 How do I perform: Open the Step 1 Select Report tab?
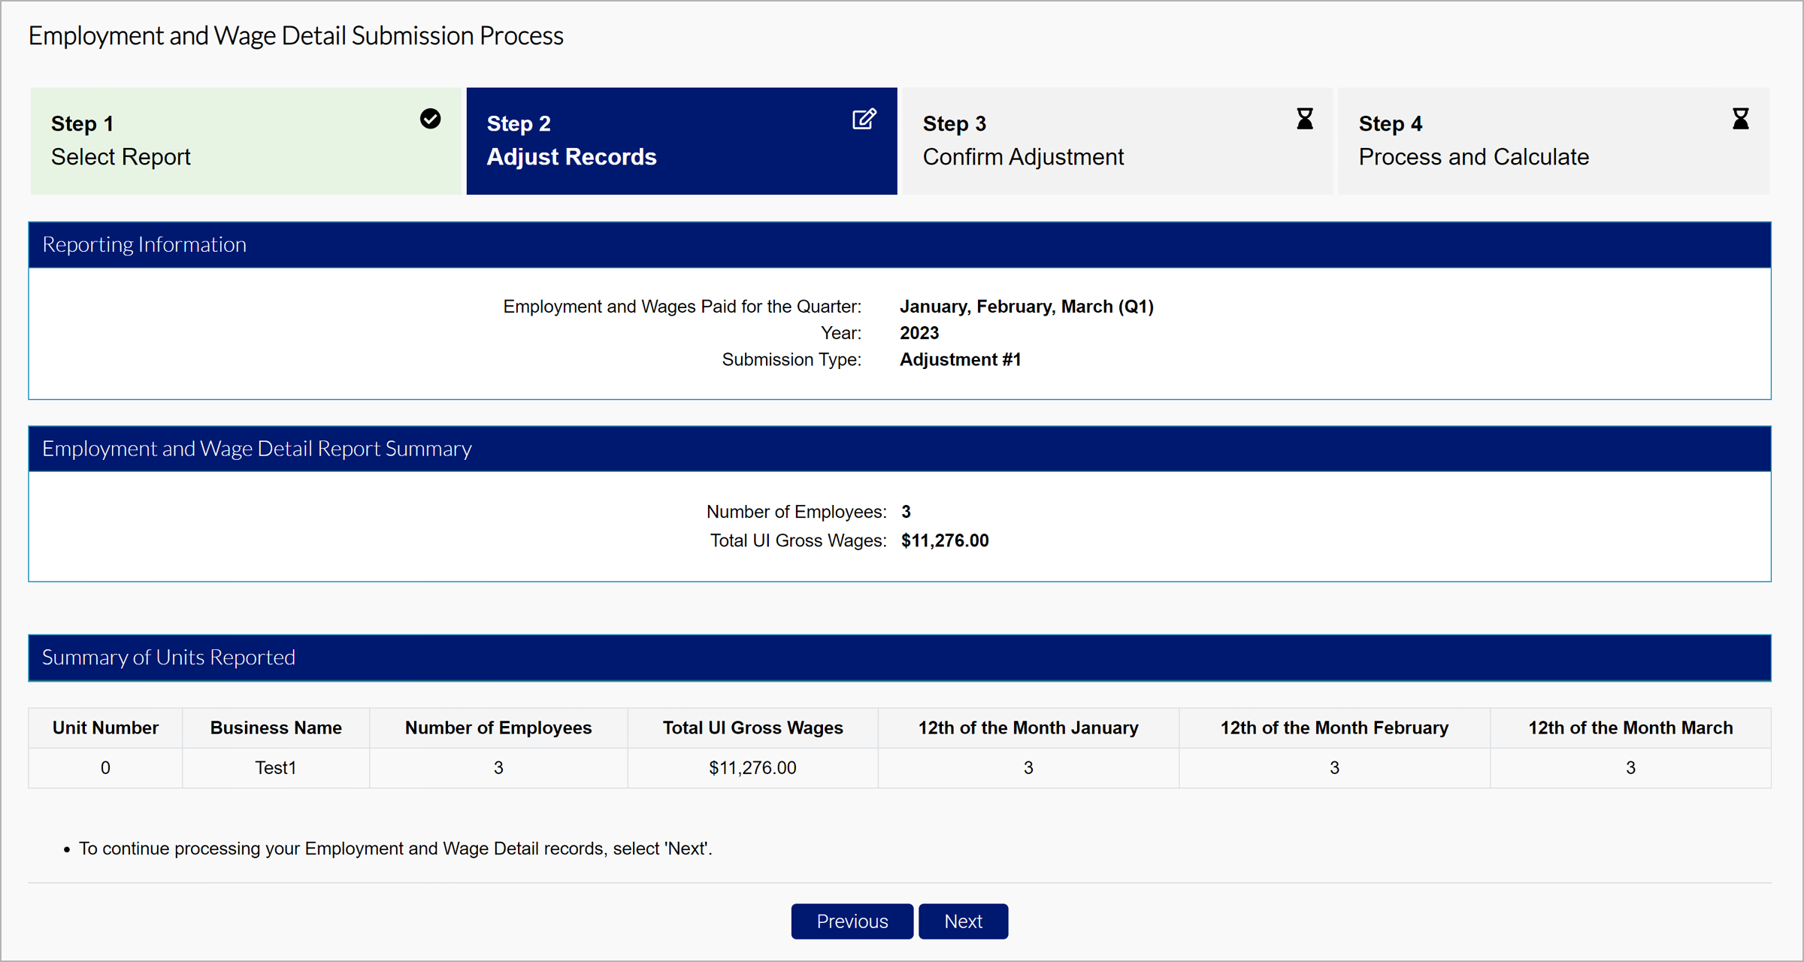pos(245,141)
